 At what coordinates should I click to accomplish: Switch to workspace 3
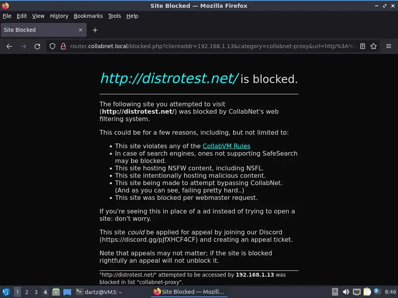[x=36, y=292]
